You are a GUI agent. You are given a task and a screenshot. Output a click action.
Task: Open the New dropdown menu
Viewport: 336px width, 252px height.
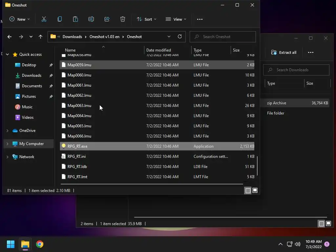[x=19, y=19]
